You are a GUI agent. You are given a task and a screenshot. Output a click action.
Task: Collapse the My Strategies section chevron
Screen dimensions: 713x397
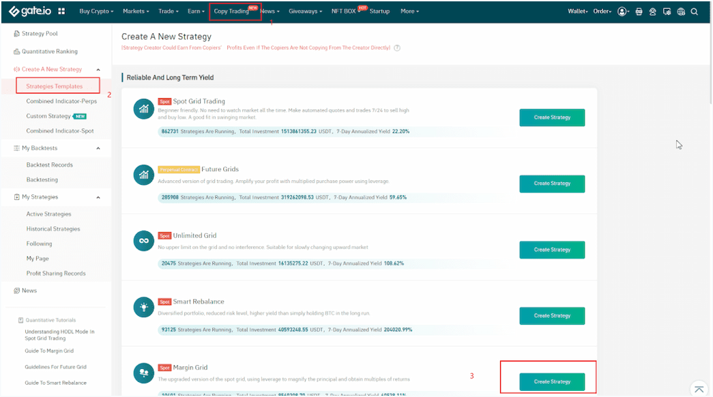(x=98, y=197)
